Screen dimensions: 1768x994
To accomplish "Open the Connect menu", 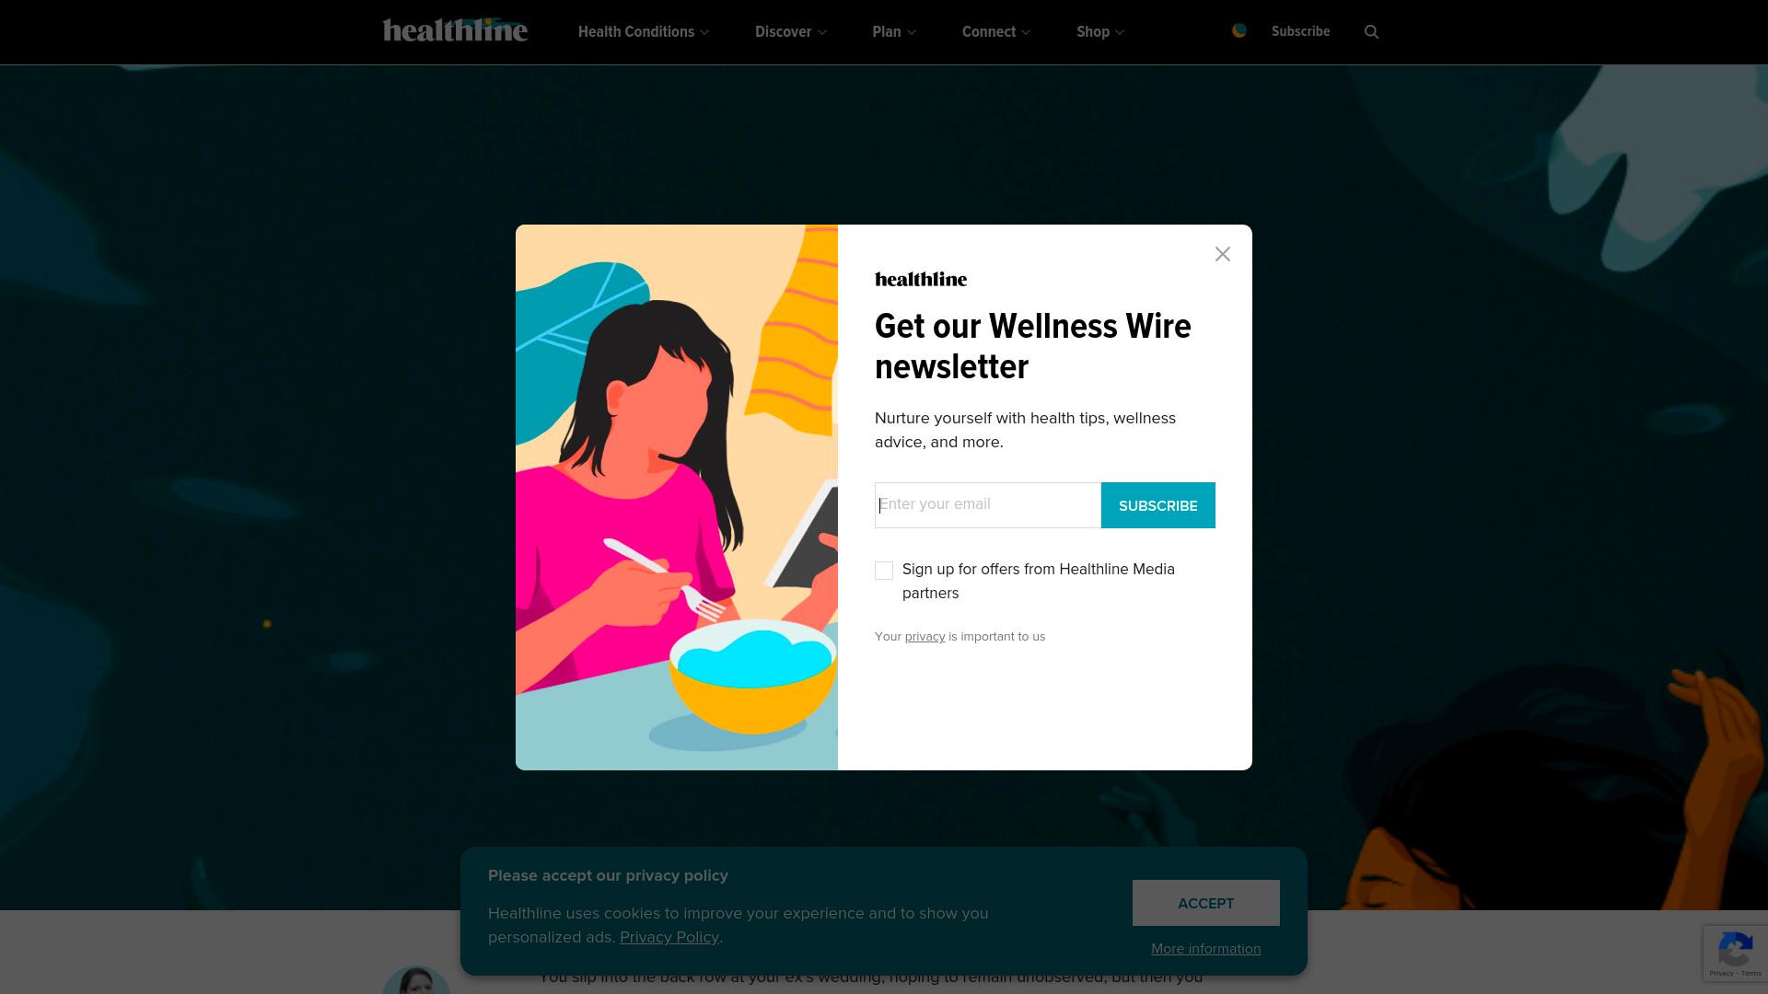I will [x=996, y=31].
